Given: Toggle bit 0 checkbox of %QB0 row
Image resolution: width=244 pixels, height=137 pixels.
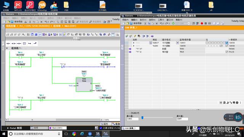Looking at the screenshot, I should (x=227, y=46).
